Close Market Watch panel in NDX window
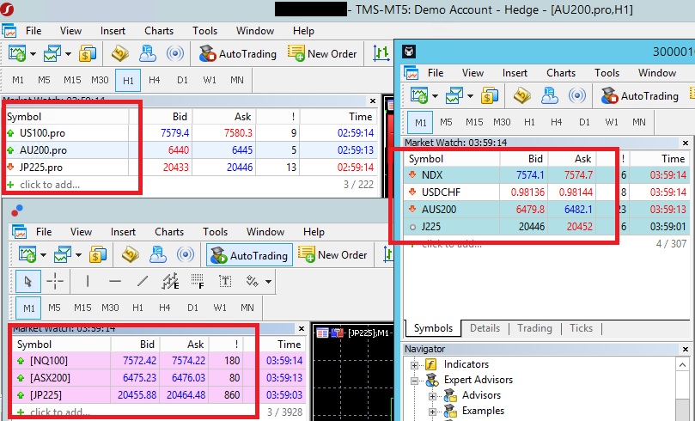695x421 pixels. coord(686,143)
